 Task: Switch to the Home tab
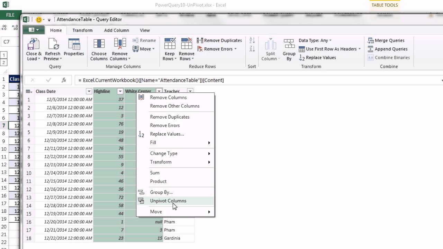[x=56, y=30]
